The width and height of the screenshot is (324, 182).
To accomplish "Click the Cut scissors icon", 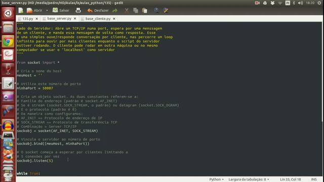I will coord(127,10).
